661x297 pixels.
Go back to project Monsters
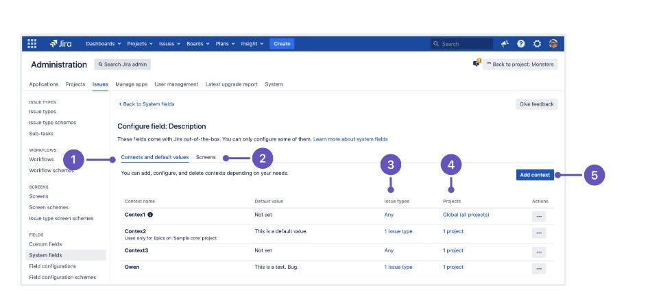click(x=520, y=64)
